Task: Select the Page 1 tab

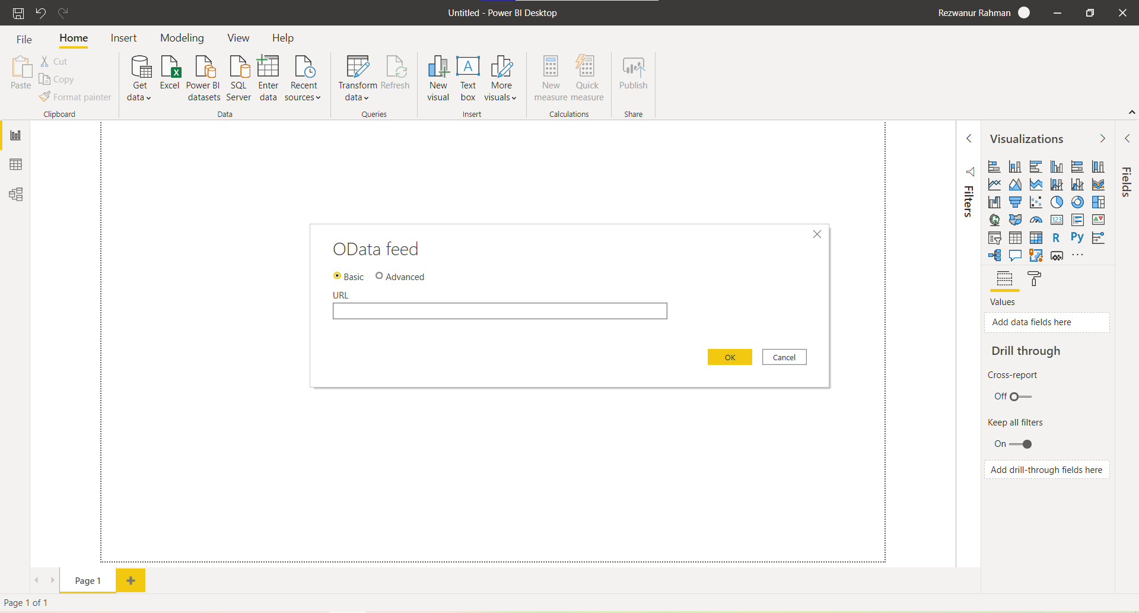Action: click(x=87, y=580)
